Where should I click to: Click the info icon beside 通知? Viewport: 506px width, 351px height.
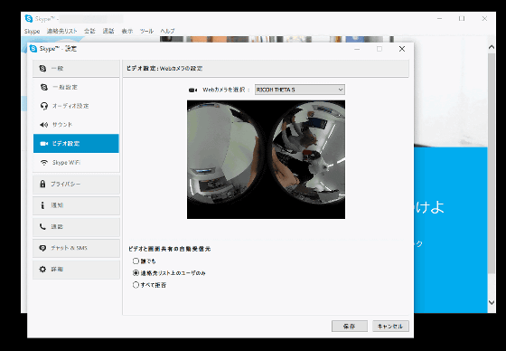point(42,205)
